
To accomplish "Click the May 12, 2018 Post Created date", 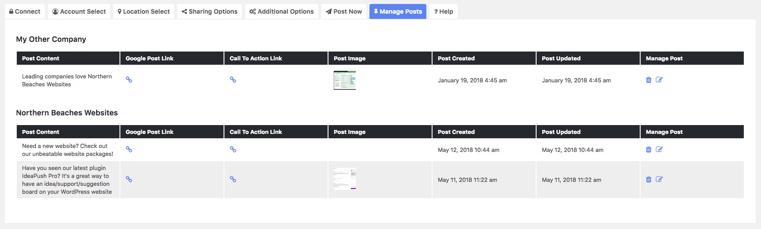I will [469, 150].
